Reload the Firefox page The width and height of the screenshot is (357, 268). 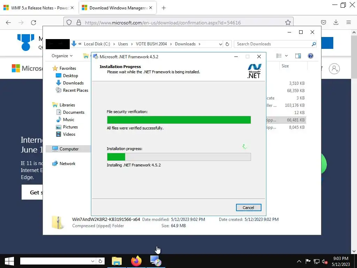tap(33, 22)
